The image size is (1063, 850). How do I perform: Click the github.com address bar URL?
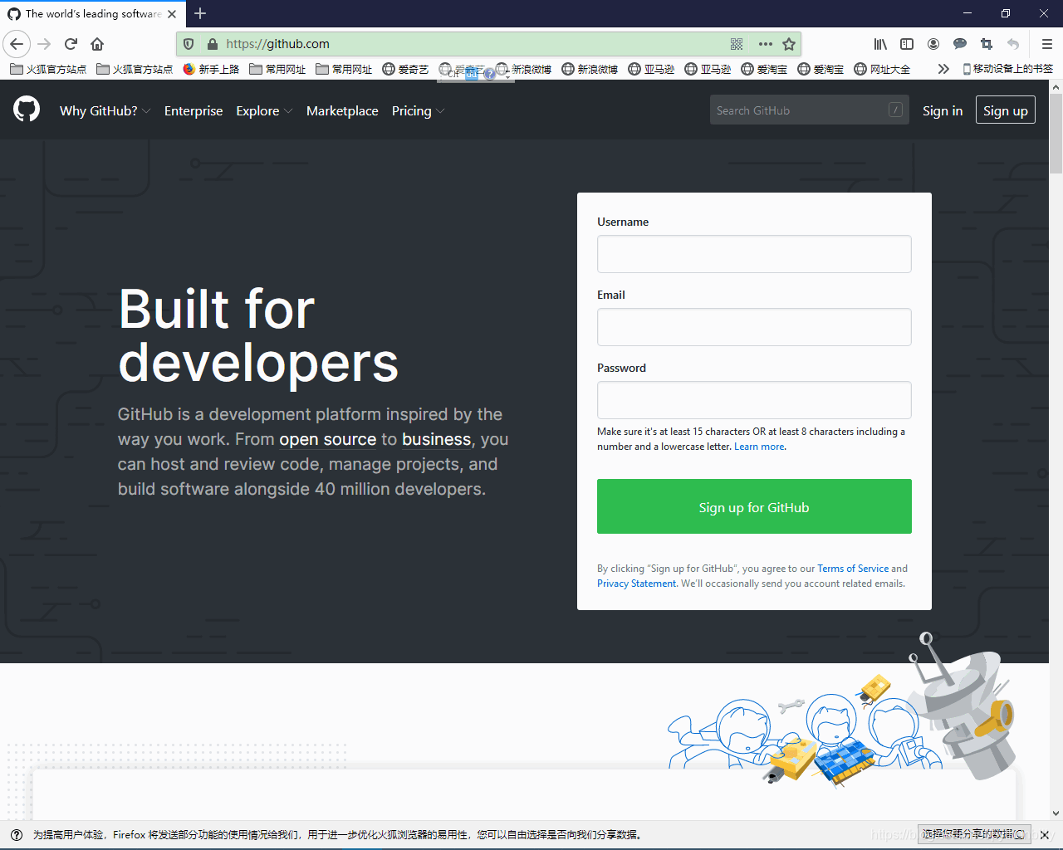coord(277,44)
